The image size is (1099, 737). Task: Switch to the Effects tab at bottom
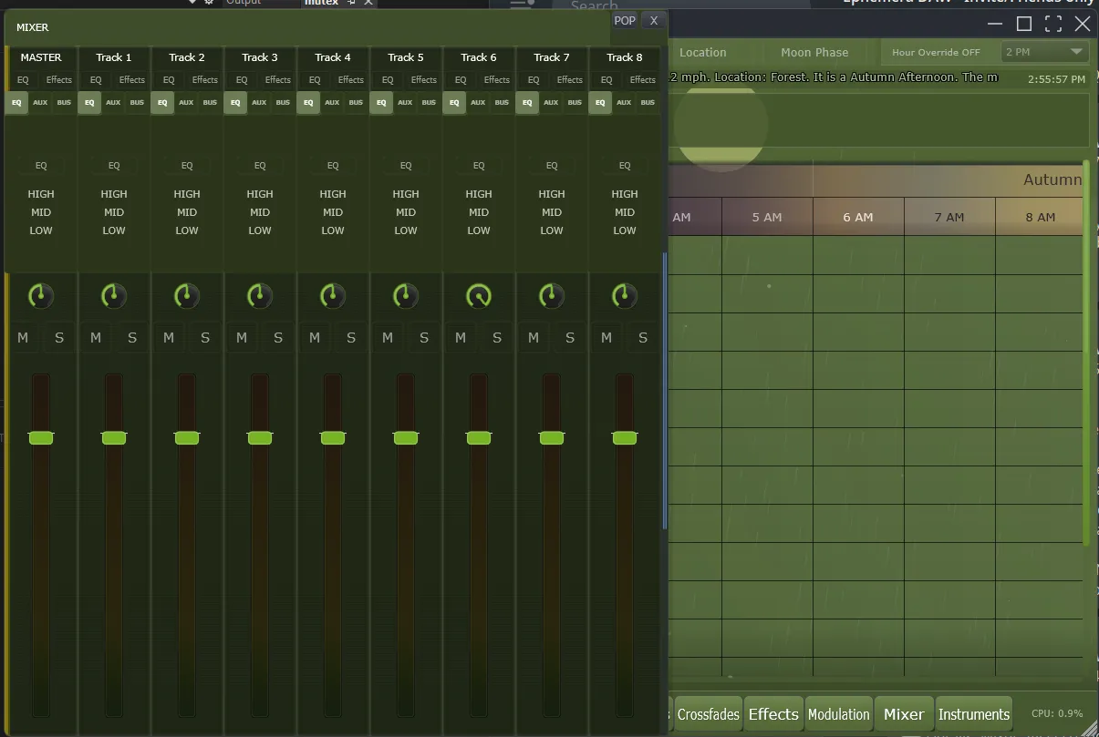pyautogui.click(x=773, y=714)
